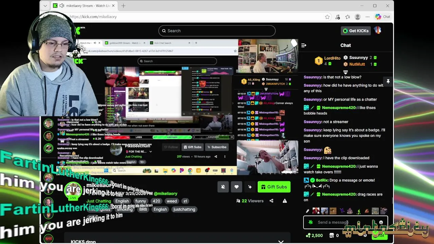The image size is (434, 244).
Task: Open the browser profile icon
Action: click(357, 17)
